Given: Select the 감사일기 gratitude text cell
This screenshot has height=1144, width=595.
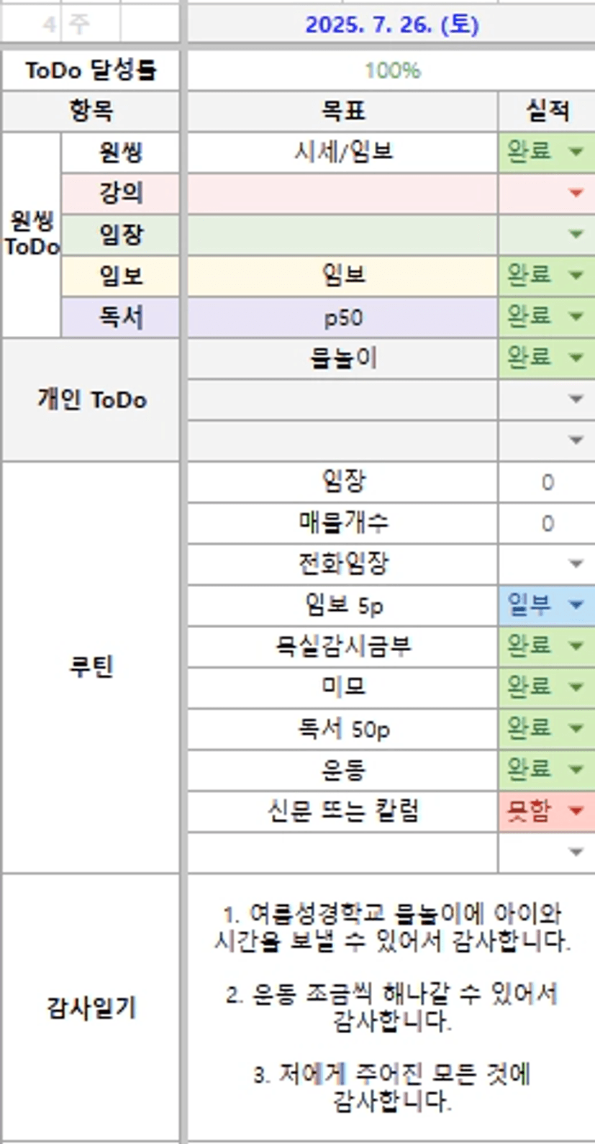Looking at the screenshot, I should [391, 1007].
